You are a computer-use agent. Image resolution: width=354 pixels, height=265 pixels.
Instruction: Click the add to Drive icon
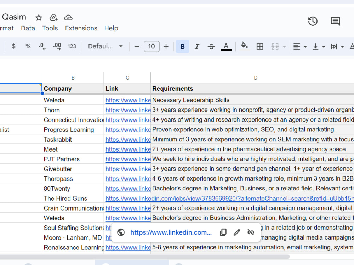[x=53, y=18]
